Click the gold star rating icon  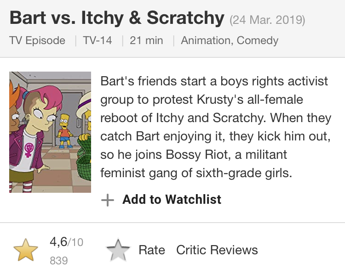(x=25, y=250)
